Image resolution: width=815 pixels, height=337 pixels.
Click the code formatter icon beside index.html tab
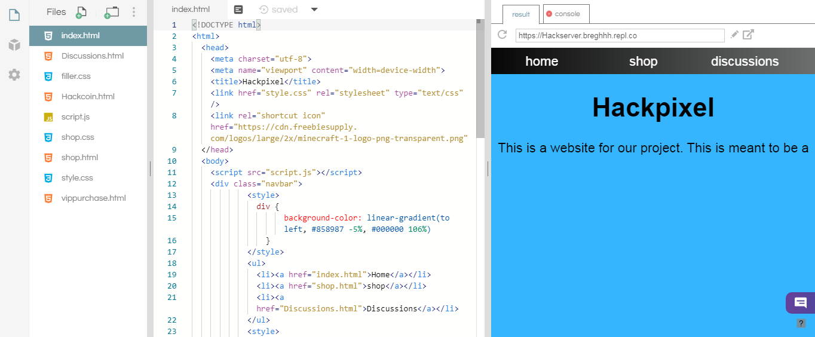[x=238, y=10]
